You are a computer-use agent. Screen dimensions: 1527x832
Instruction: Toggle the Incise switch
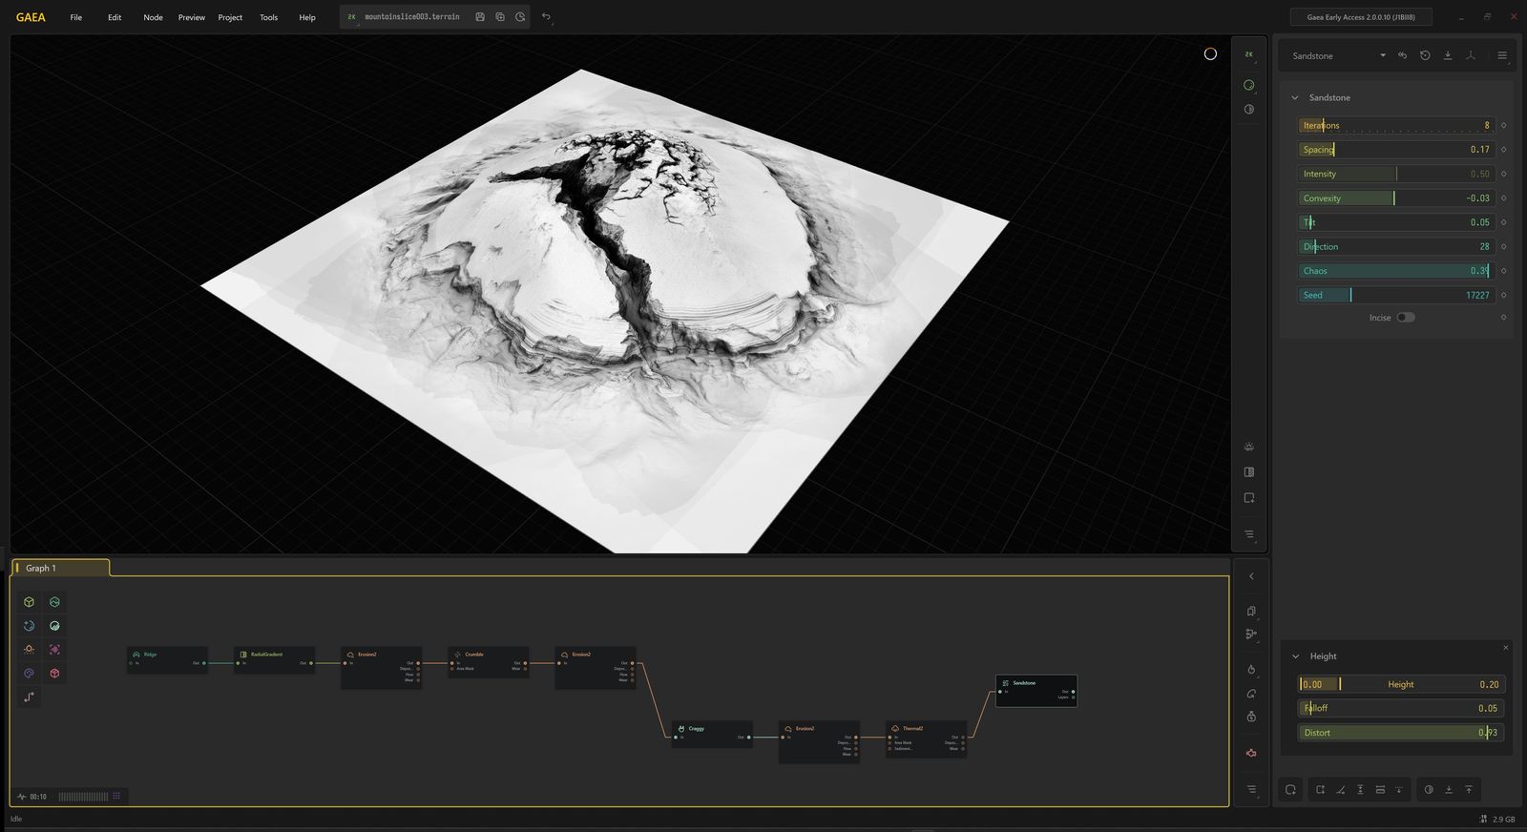click(x=1406, y=318)
